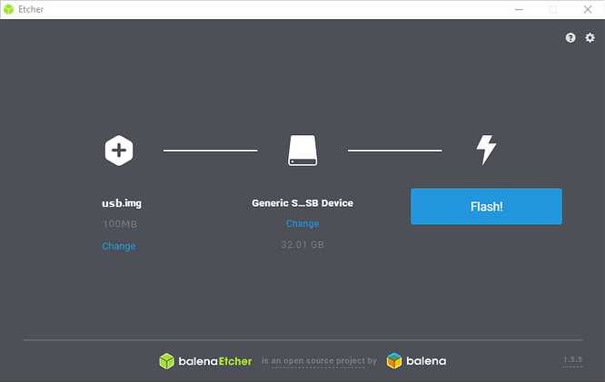Open the settings gear icon

click(590, 38)
